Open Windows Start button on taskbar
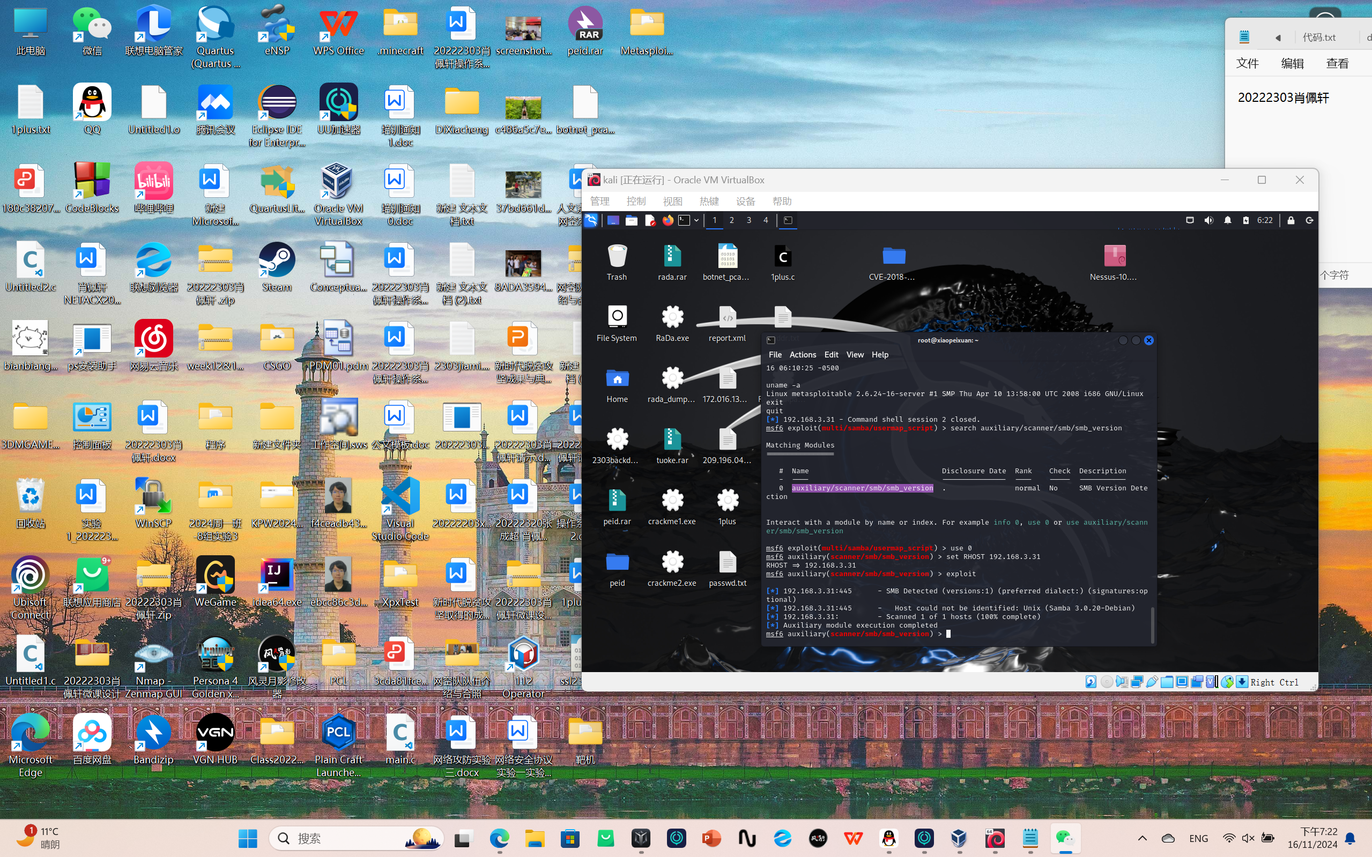1372x857 pixels. point(248,838)
